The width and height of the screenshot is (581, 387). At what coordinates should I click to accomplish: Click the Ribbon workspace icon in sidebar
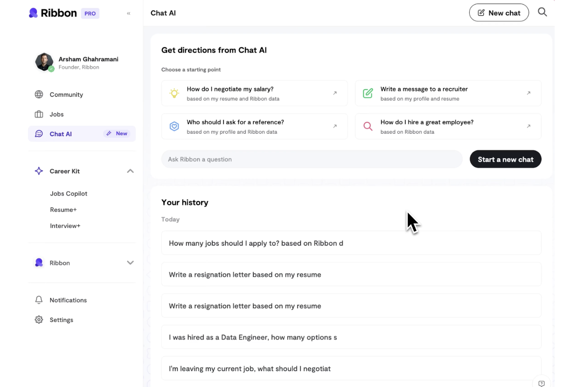click(39, 263)
